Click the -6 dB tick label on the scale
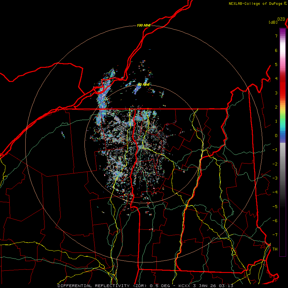288x288 pixels. (x=275, y=220)
